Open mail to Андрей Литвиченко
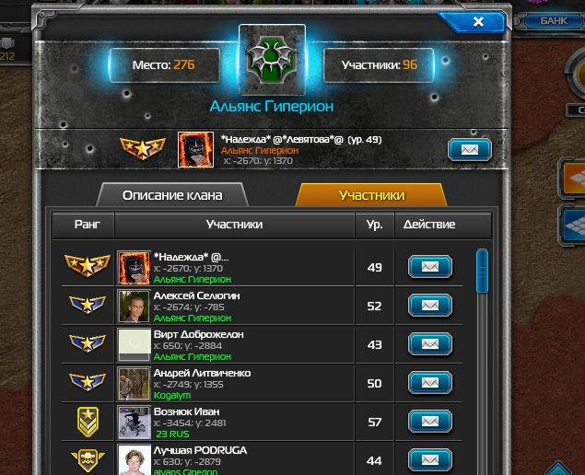The image size is (585, 475). tap(430, 383)
